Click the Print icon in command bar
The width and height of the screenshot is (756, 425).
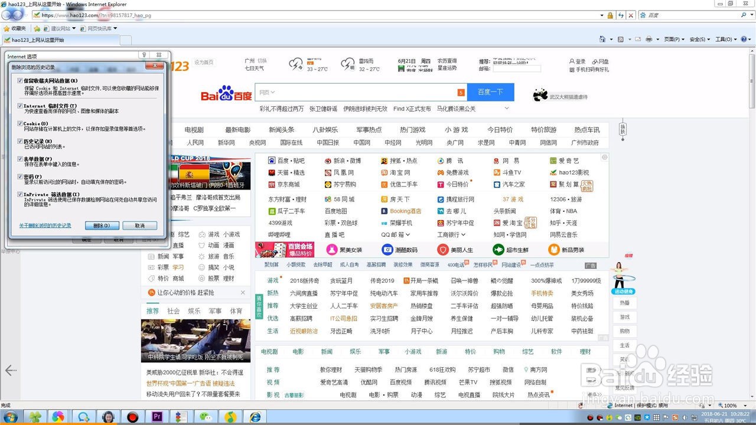649,39
